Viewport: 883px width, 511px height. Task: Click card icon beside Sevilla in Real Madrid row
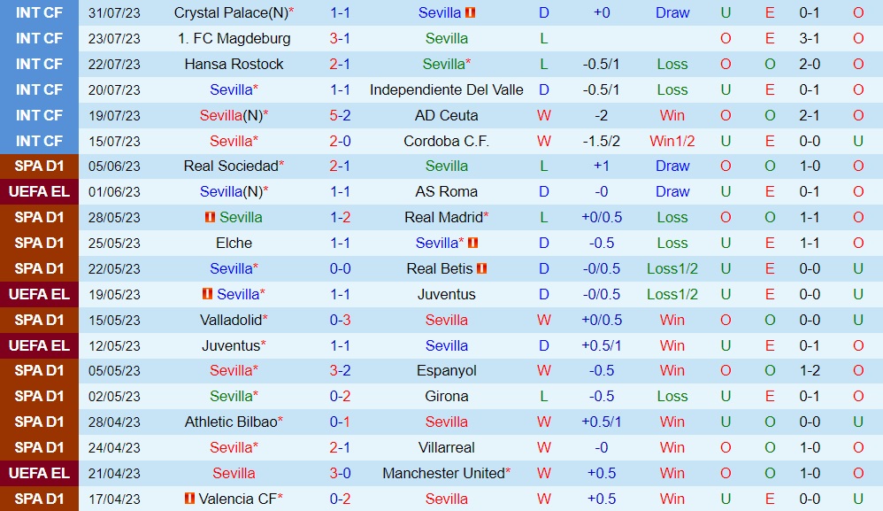click(211, 217)
